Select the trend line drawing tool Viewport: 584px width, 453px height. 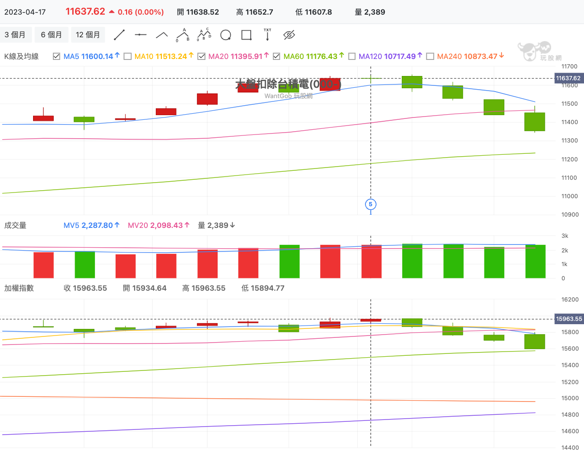click(x=119, y=35)
